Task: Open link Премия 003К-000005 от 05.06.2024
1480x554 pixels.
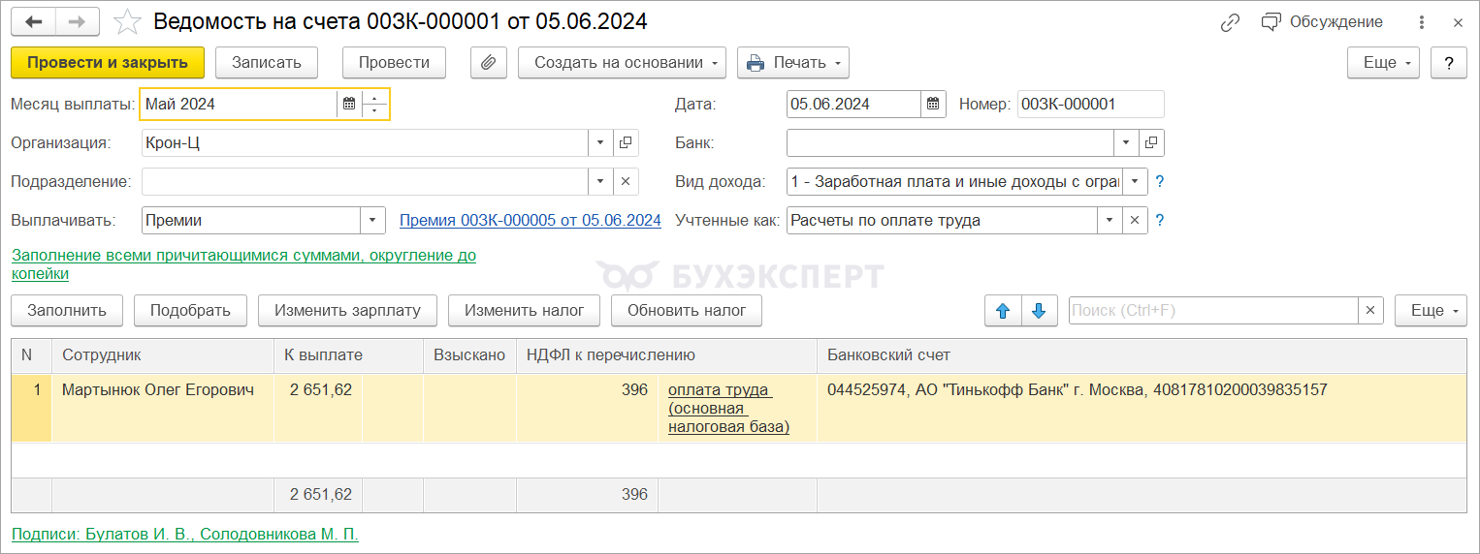Action: 531,221
